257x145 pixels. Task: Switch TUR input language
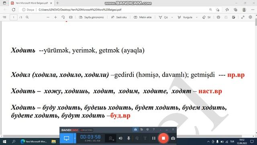[x=232, y=141]
